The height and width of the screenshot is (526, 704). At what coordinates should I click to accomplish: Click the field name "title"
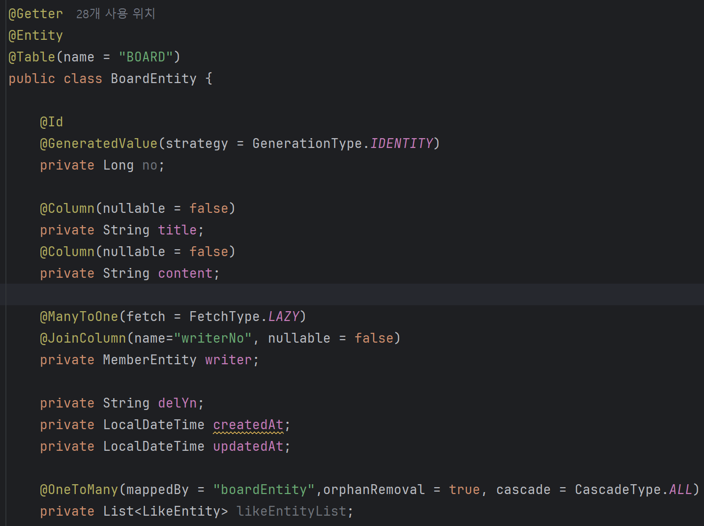pyautogui.click(x=177, y=230)
